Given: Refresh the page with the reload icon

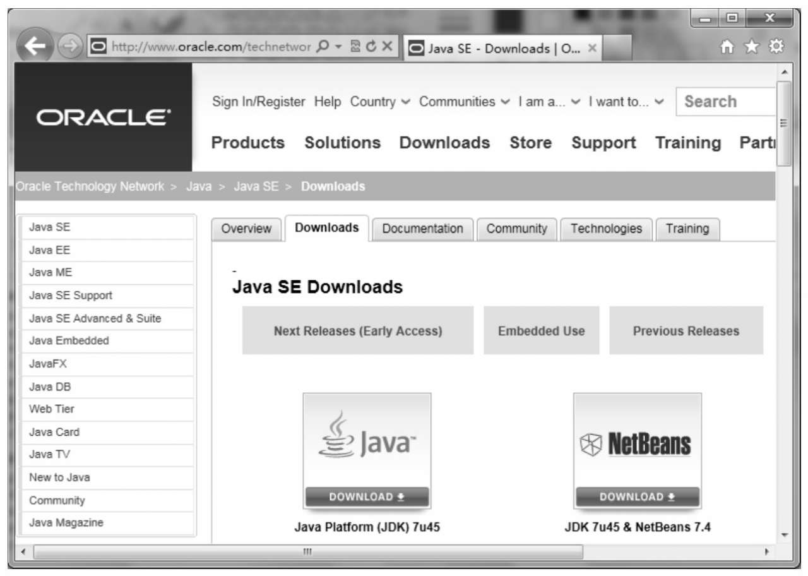Looking at the screenshot, I should [371, 47].
